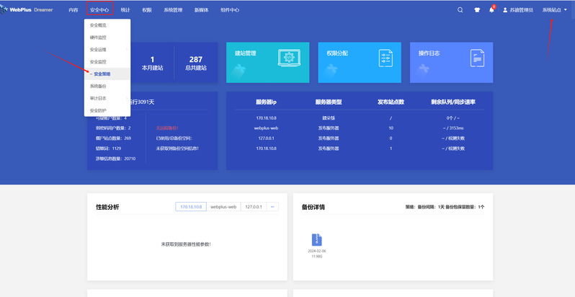
Task: Click webplus-web in the server table
Action: tap(266, 128)
